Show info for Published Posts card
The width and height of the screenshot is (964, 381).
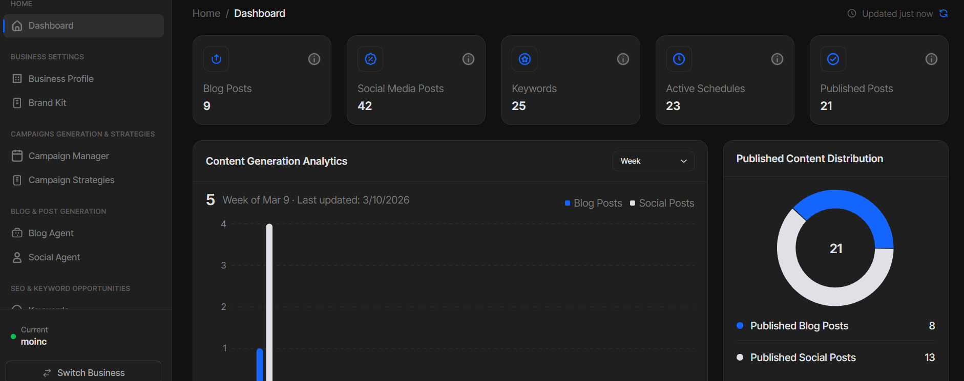[x=931, y=59]
